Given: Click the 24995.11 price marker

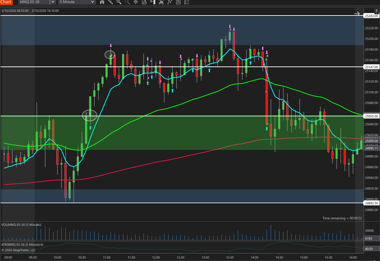Looking at the screenshot, I should [371, 148].
